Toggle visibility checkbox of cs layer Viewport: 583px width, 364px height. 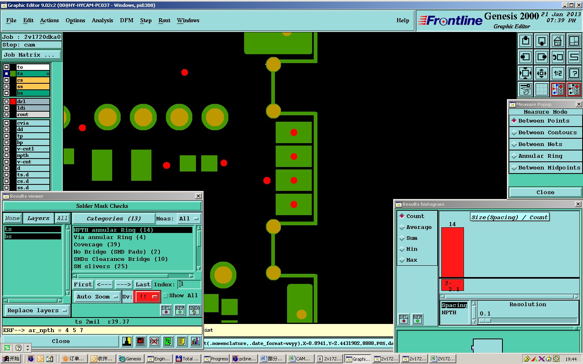[x=6, y=80]
